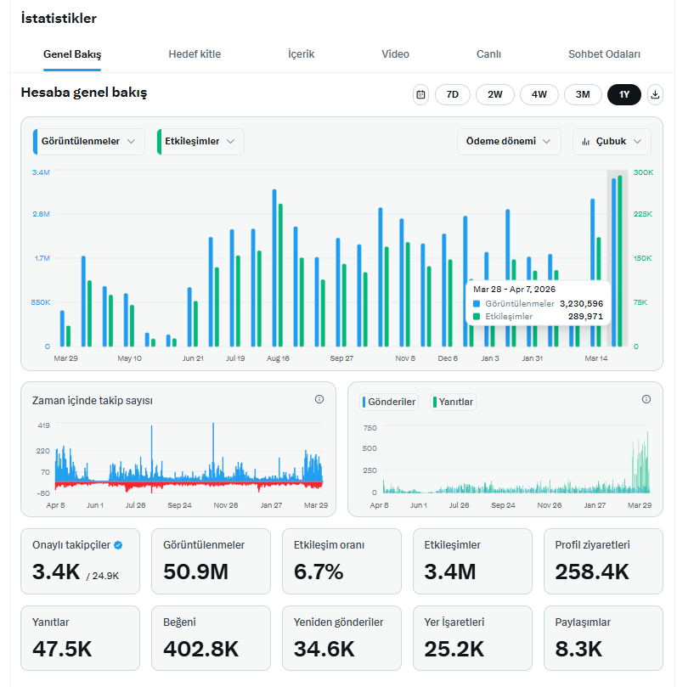Open the Görüntülenmeler metric dropdown
677x687 pixels.
[89, 142]
